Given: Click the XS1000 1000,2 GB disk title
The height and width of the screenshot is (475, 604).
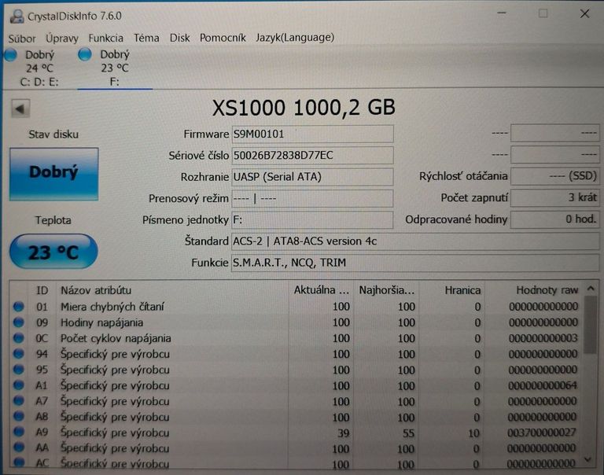Looking at the screenshot, I should click(304, 108).
